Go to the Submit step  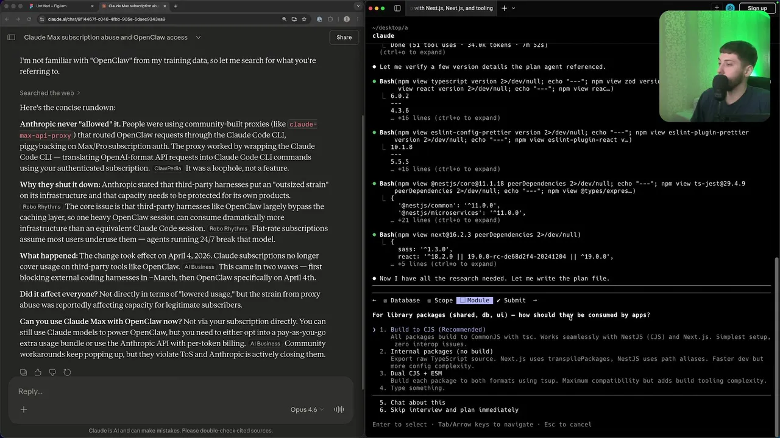[511, 301]
